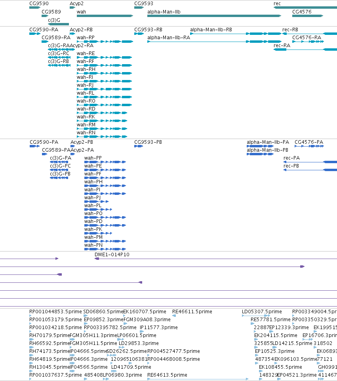Click the CG9589 gene label

(x=51, y=12)
